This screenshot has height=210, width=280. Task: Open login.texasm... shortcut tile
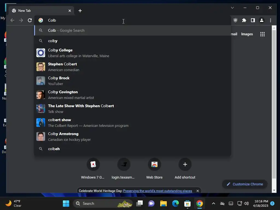coord(123,169)
